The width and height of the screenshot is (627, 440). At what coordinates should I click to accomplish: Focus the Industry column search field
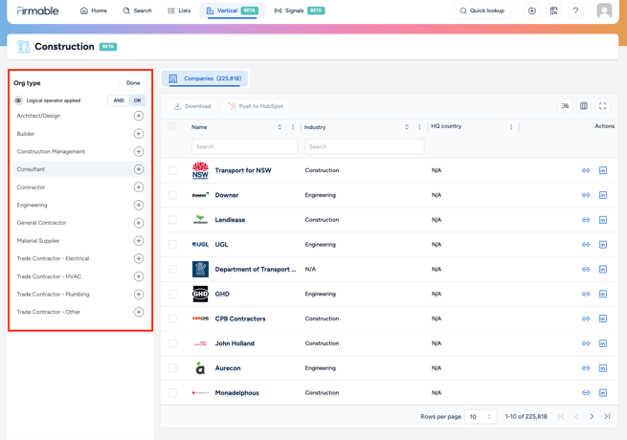pos(364,146)
